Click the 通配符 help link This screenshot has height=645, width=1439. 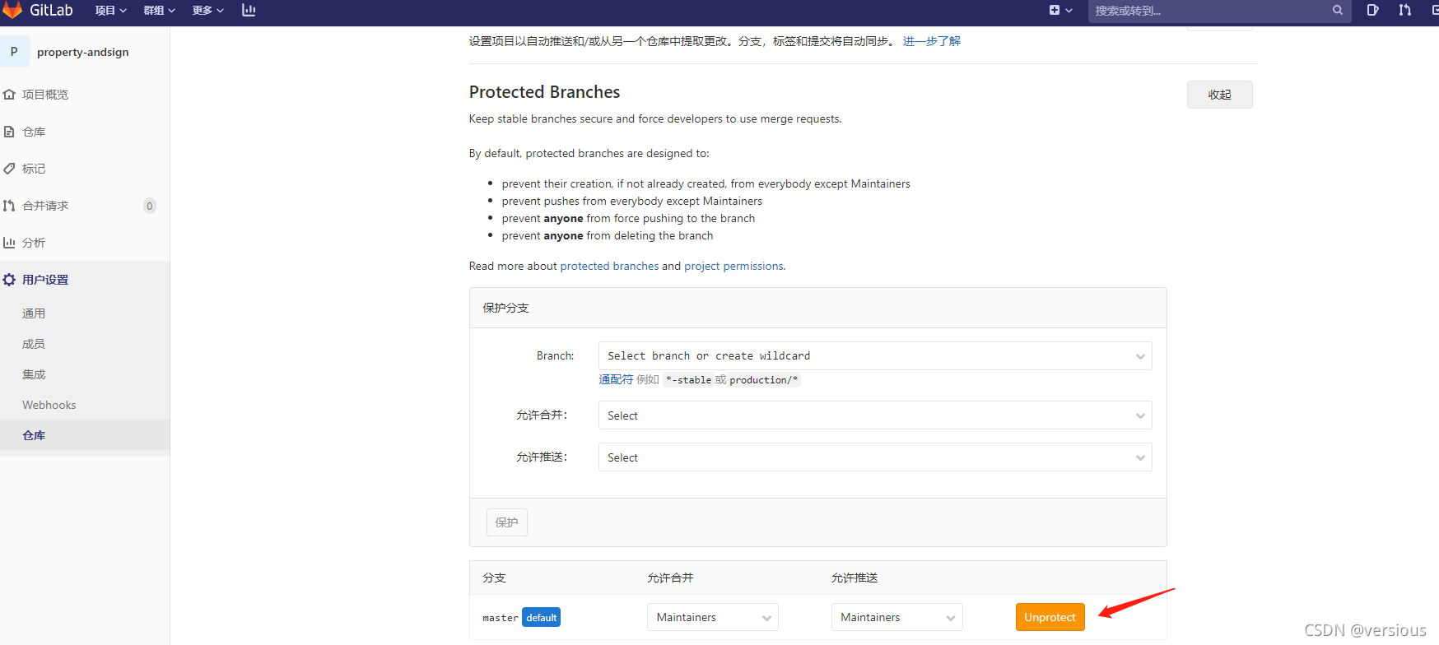pyautogui.click(x=616, y=379)
